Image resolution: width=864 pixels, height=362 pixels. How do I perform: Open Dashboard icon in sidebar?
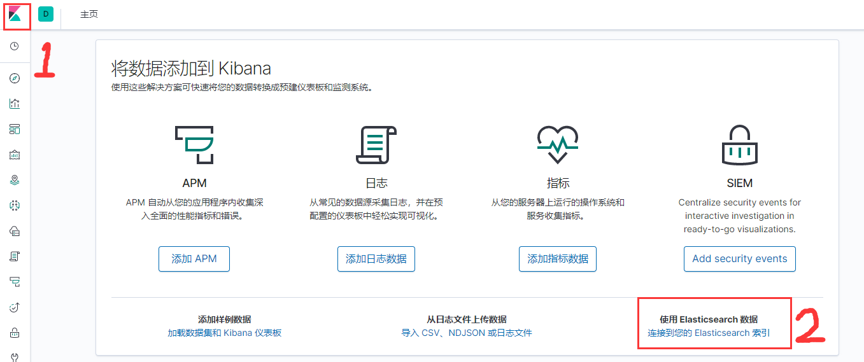pos(15,129)
